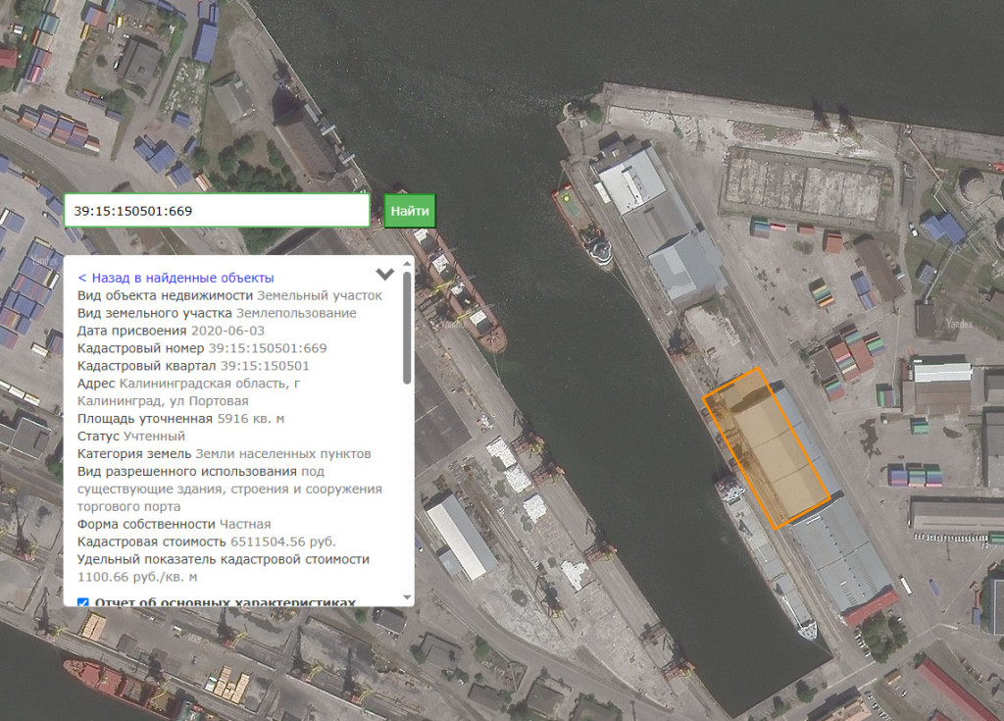This screenshot has height=721, width=1004.
Task: Click the 'Дата присвоения' value 2020-06-03
Action: [227, 331]
